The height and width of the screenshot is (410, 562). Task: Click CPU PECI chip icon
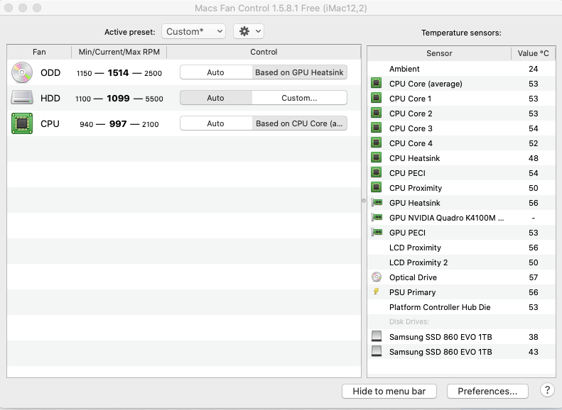[376, 172]
